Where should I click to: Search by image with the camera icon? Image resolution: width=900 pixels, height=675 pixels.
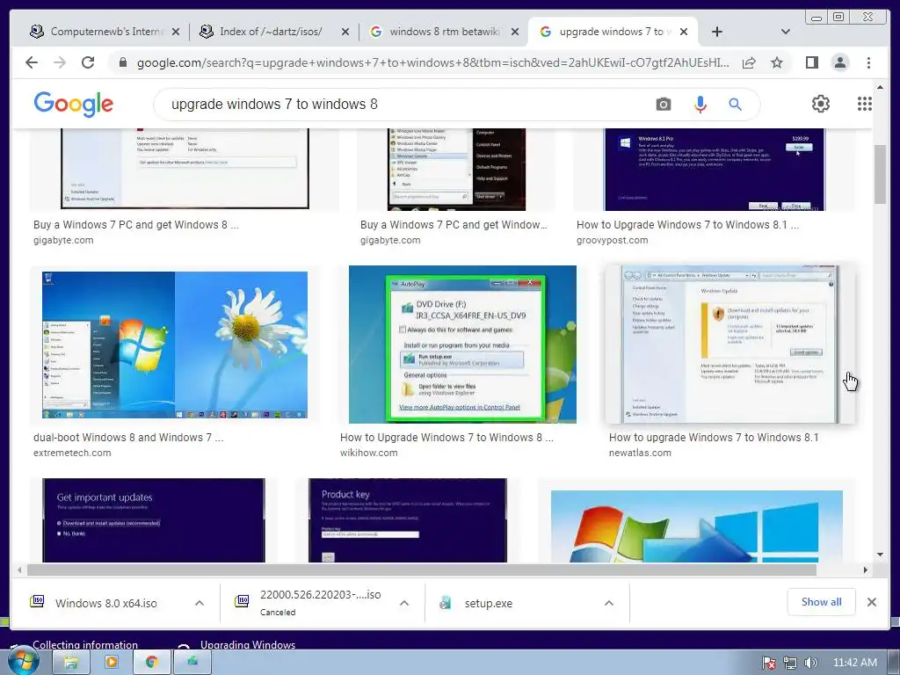664,104
